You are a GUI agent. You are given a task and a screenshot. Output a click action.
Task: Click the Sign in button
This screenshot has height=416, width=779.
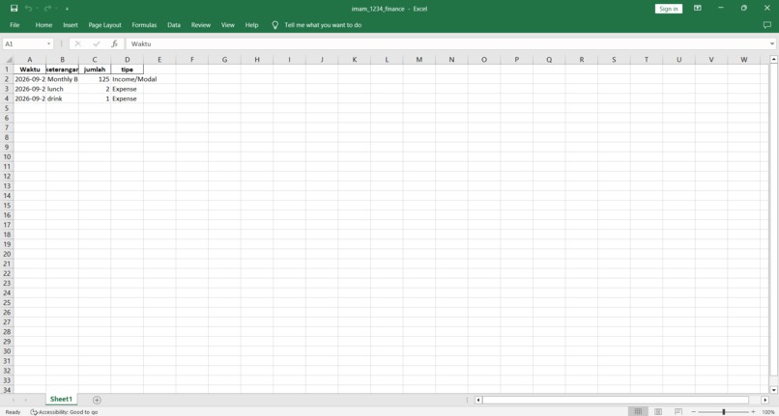pos(669,9)
